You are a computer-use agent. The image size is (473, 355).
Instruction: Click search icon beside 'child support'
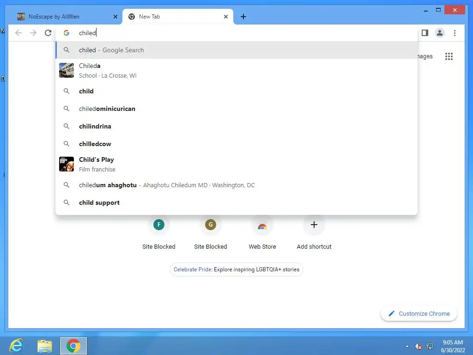tap(67, 202)
